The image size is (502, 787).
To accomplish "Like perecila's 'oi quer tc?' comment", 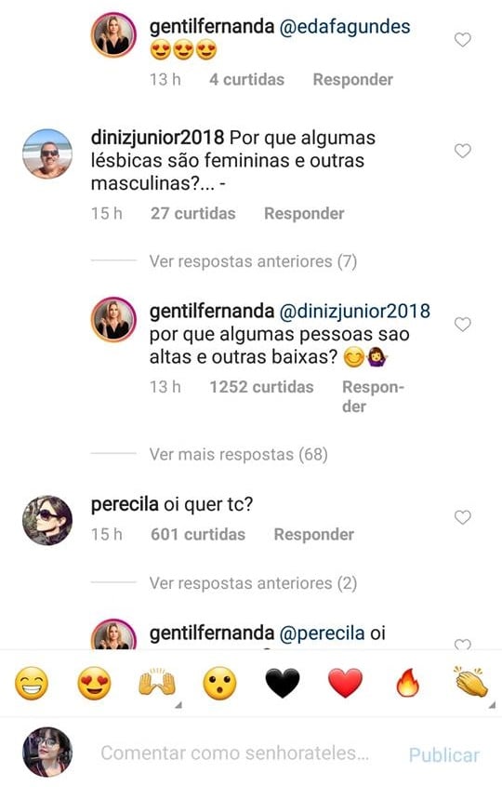I will click(462, 517).
